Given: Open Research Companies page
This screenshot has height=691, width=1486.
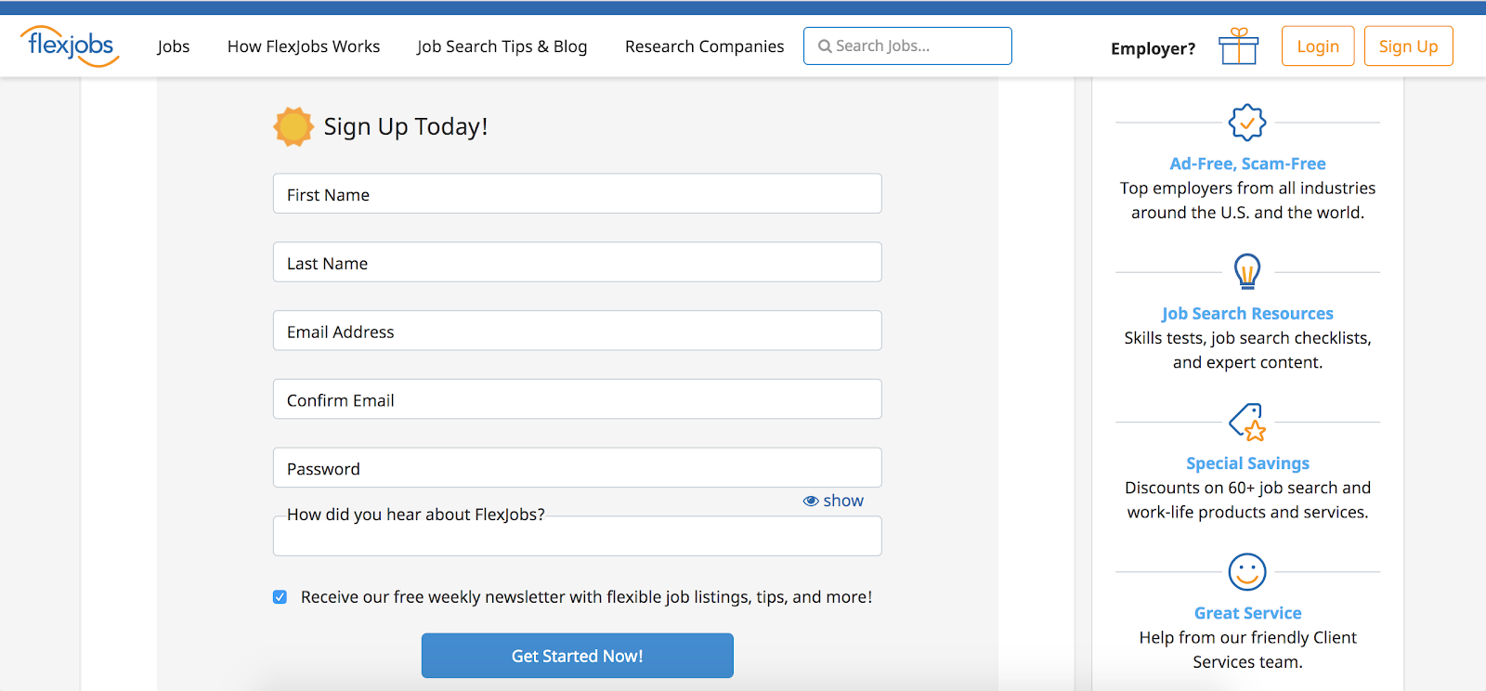Looking at the screenshot, I should click(x=704, y=46).
